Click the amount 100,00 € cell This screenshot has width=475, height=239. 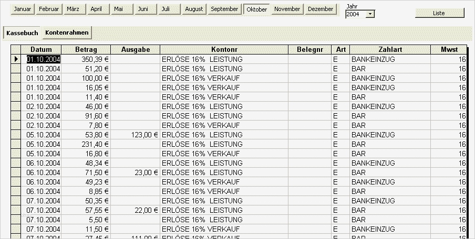[x=86, y=78]
